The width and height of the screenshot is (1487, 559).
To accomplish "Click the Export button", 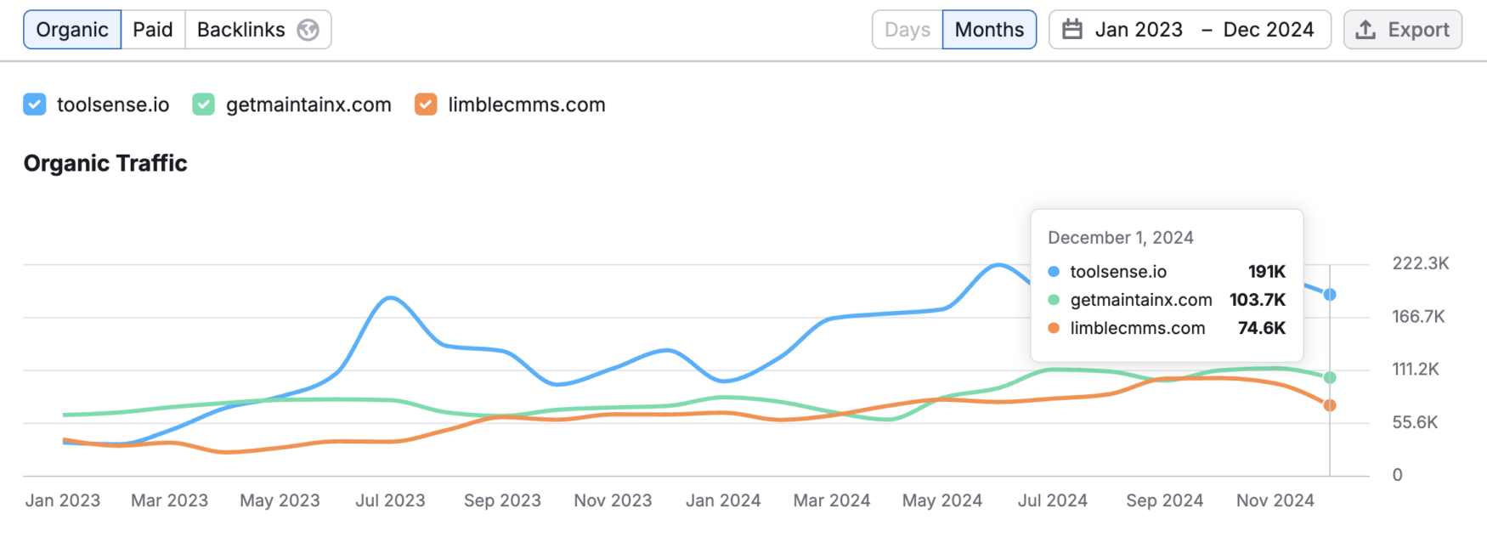I will (1402, 30).
